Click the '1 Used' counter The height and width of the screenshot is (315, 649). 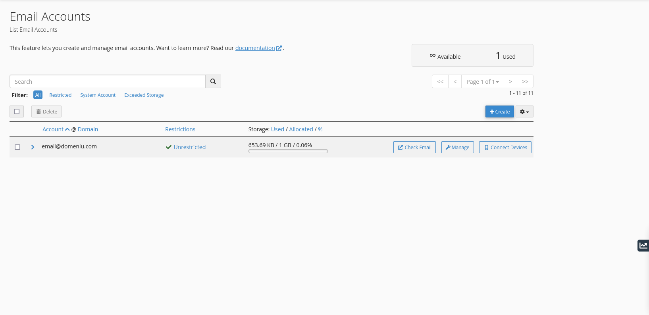[506, 56]
